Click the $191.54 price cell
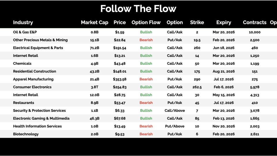This screenshot has width=277, height=156. pyautogui.click(x=120, y=48)
